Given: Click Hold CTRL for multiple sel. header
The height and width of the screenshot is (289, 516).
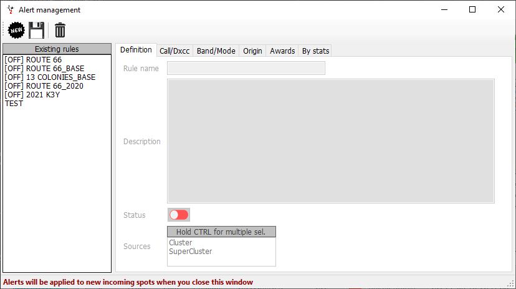Looking at the screenshot, I should pyautogui.click(x=221, y=232).
